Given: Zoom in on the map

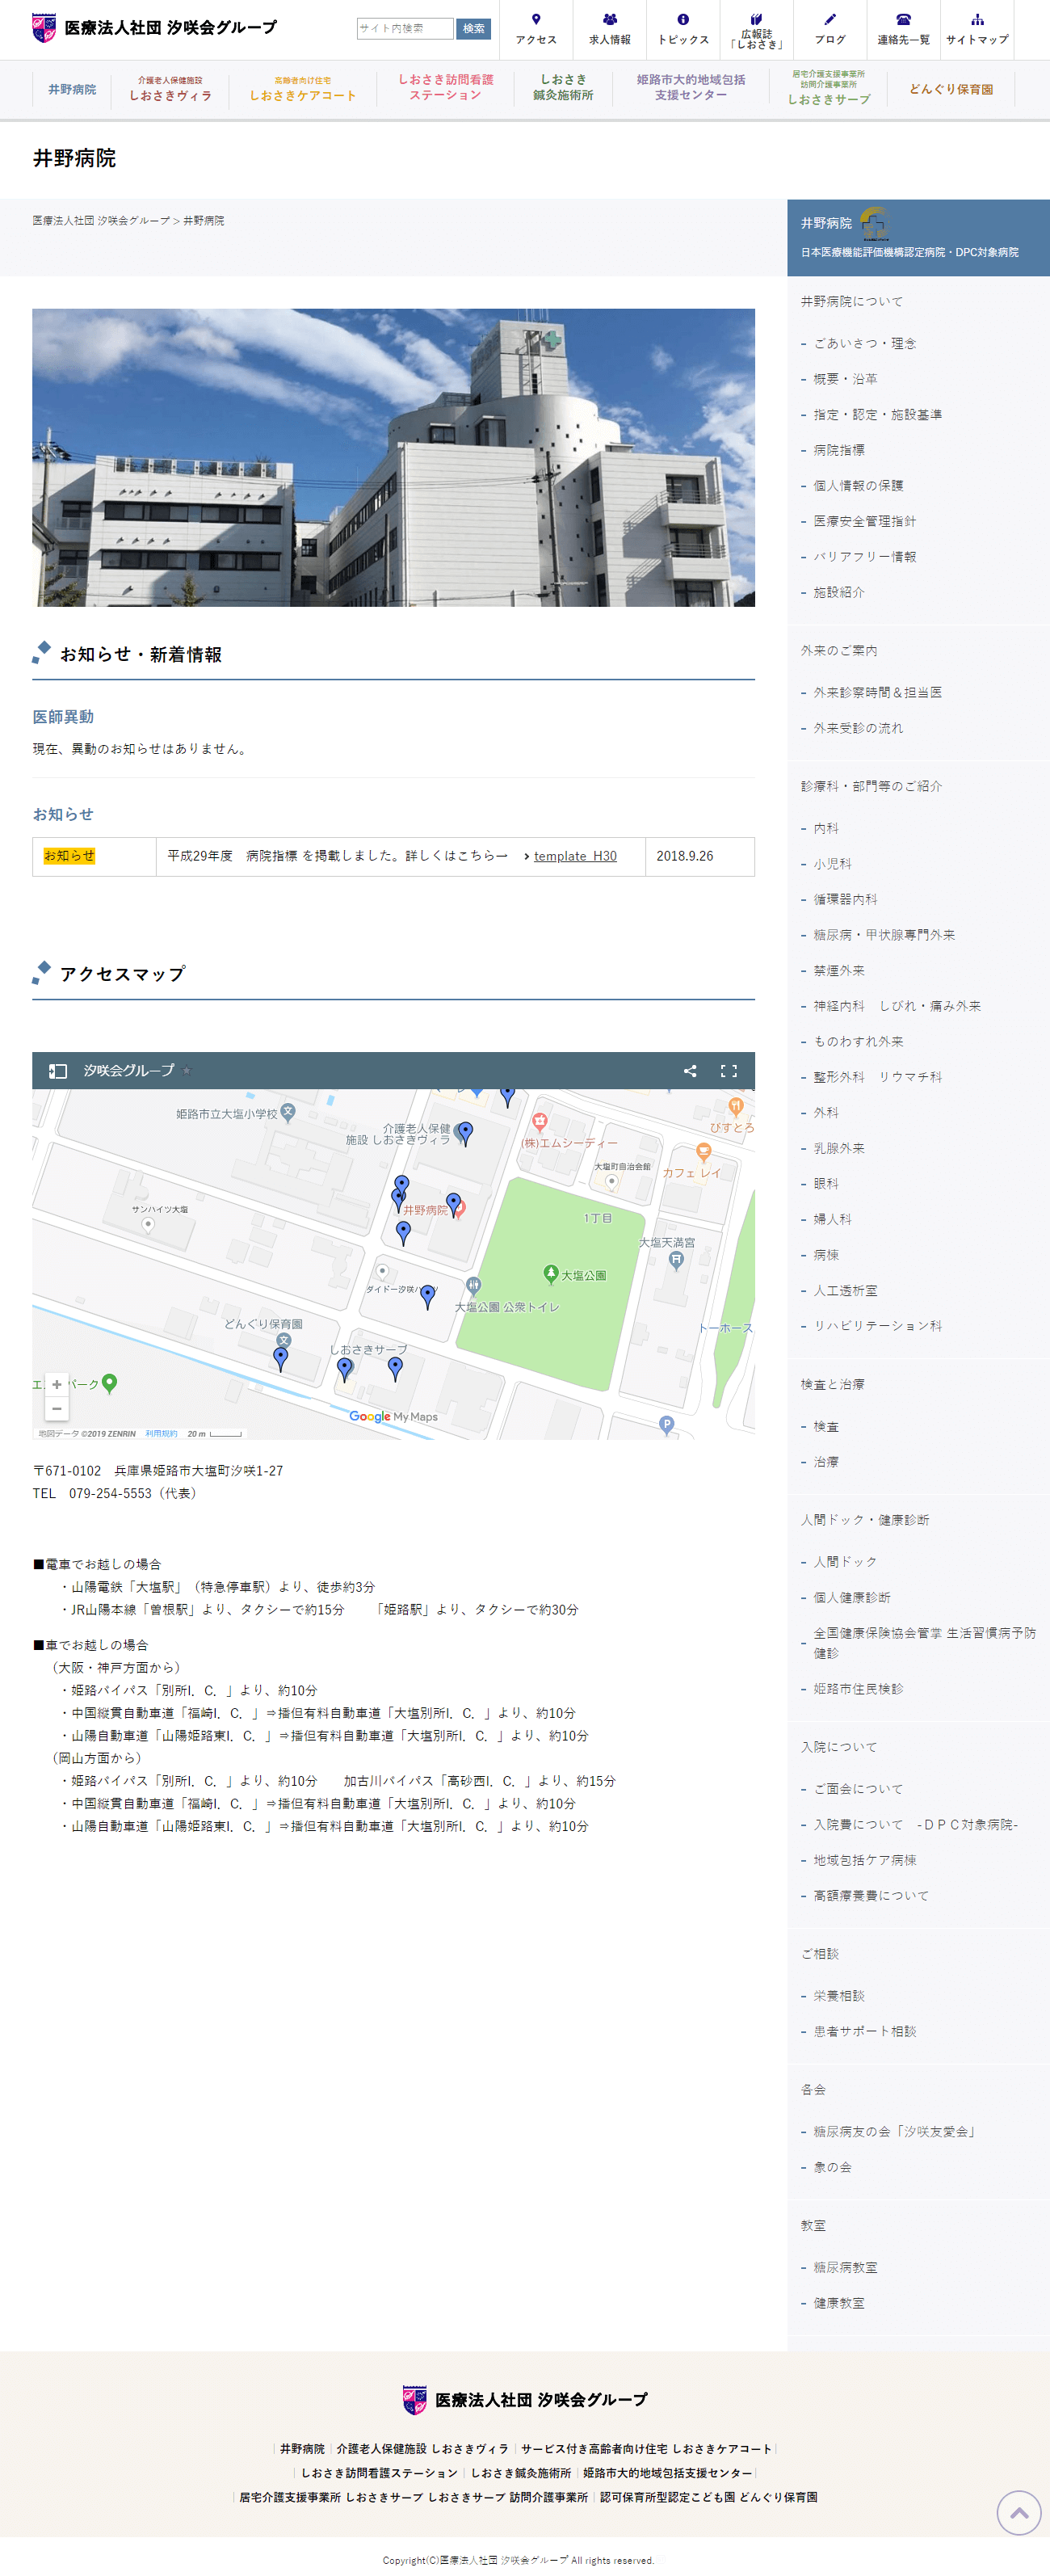Looking at the screenshot, I should point(57,1385).
